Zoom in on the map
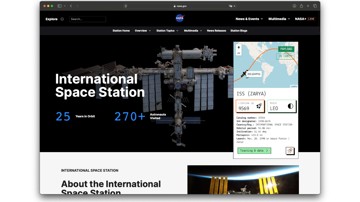 tap(239, 47)
